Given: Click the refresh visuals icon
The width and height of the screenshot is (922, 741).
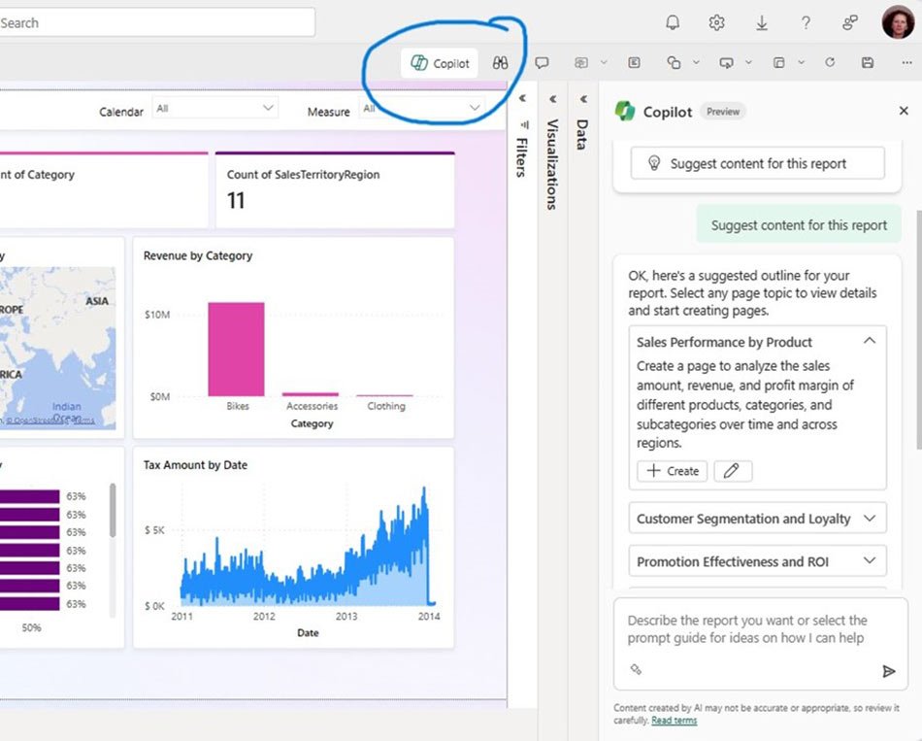Looking at the screenshot, I should point(830,63).
